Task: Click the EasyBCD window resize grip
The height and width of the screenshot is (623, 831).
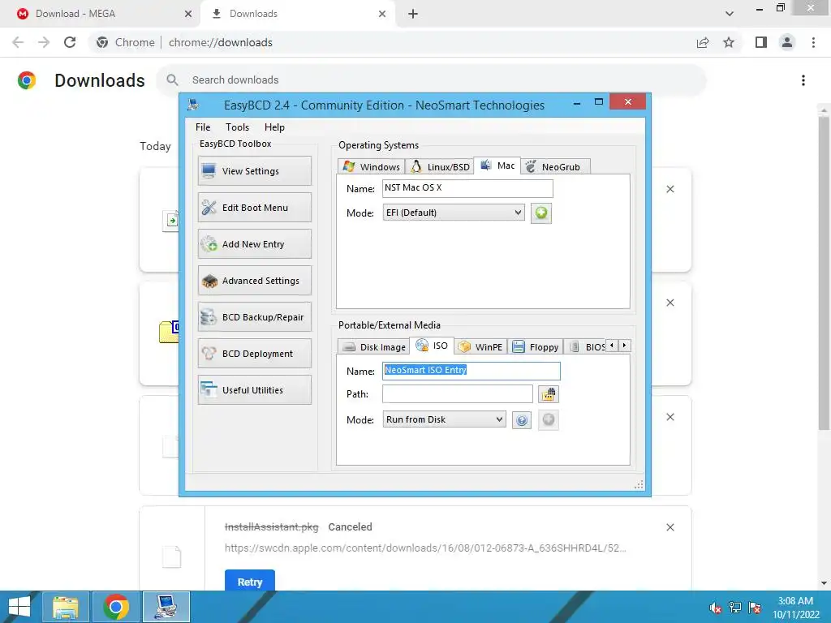Action: click(x=639, y=485)
